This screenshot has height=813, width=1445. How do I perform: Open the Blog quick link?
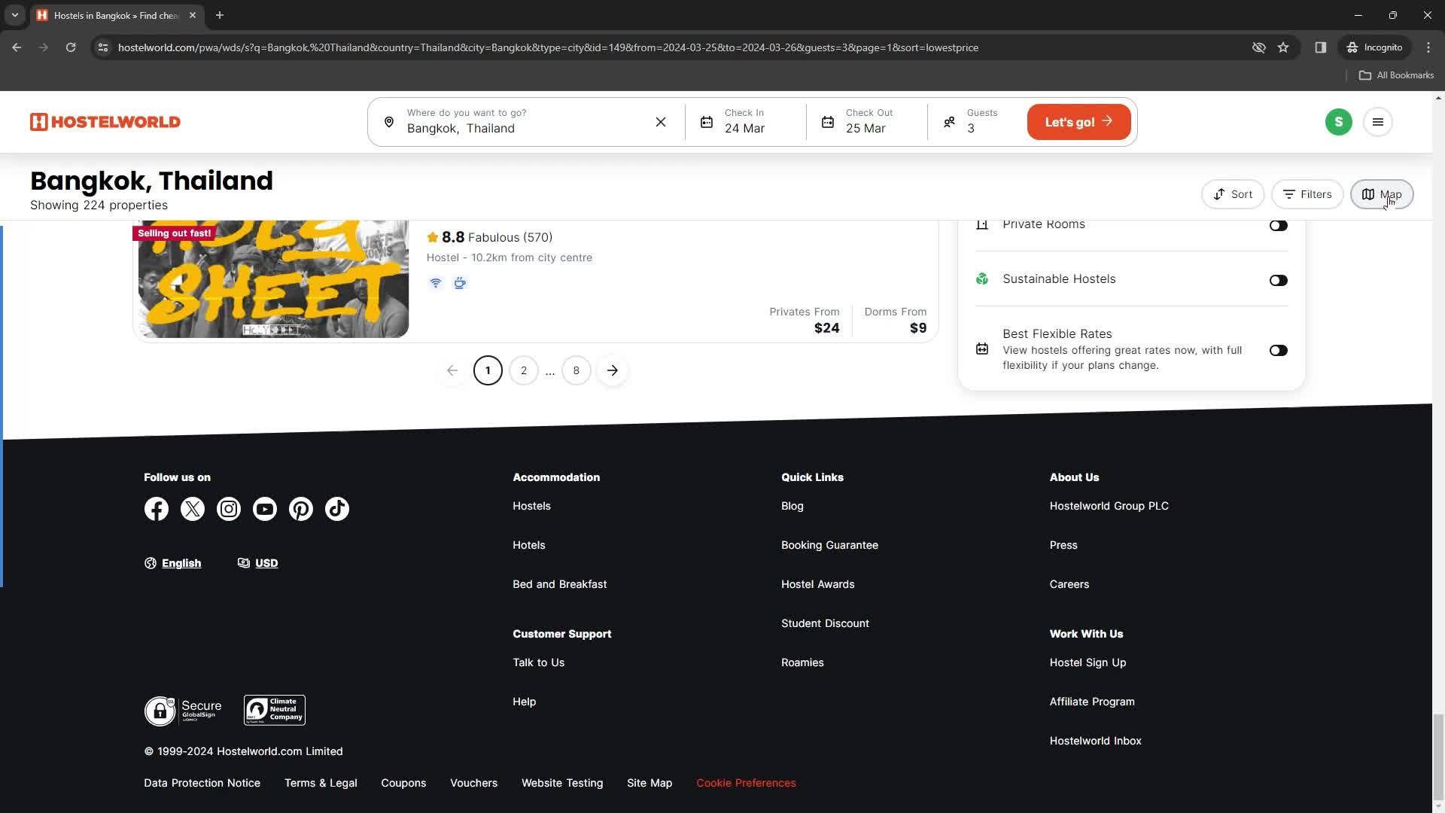(x=792, y=507)
